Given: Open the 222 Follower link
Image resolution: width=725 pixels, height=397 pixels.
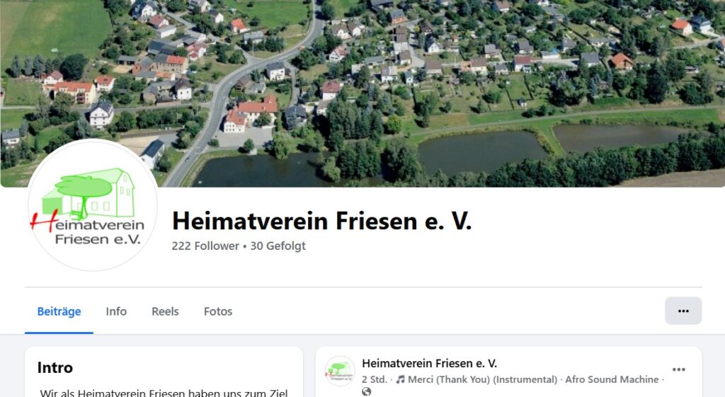Looking at the screenshot, I should tap(205, 246).
